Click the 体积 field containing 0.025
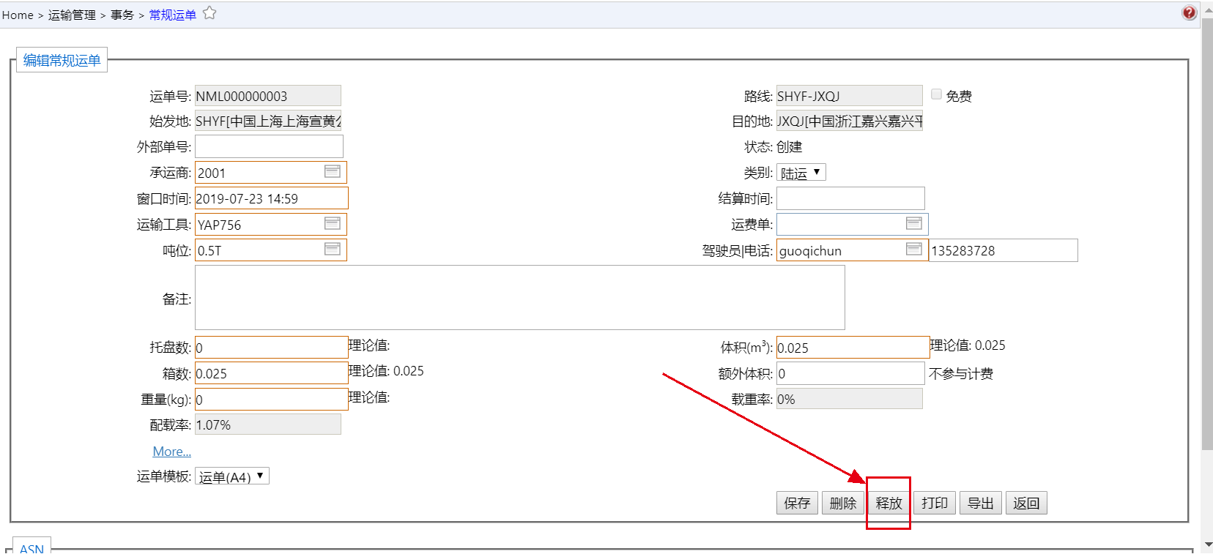Image resolution: width=1213 pixels, height=554 pixels. coord(853,347)
